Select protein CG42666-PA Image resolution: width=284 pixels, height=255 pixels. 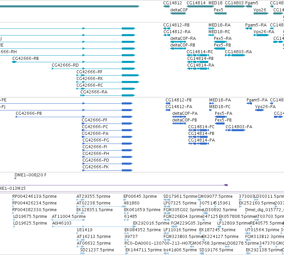pos(95,134)
